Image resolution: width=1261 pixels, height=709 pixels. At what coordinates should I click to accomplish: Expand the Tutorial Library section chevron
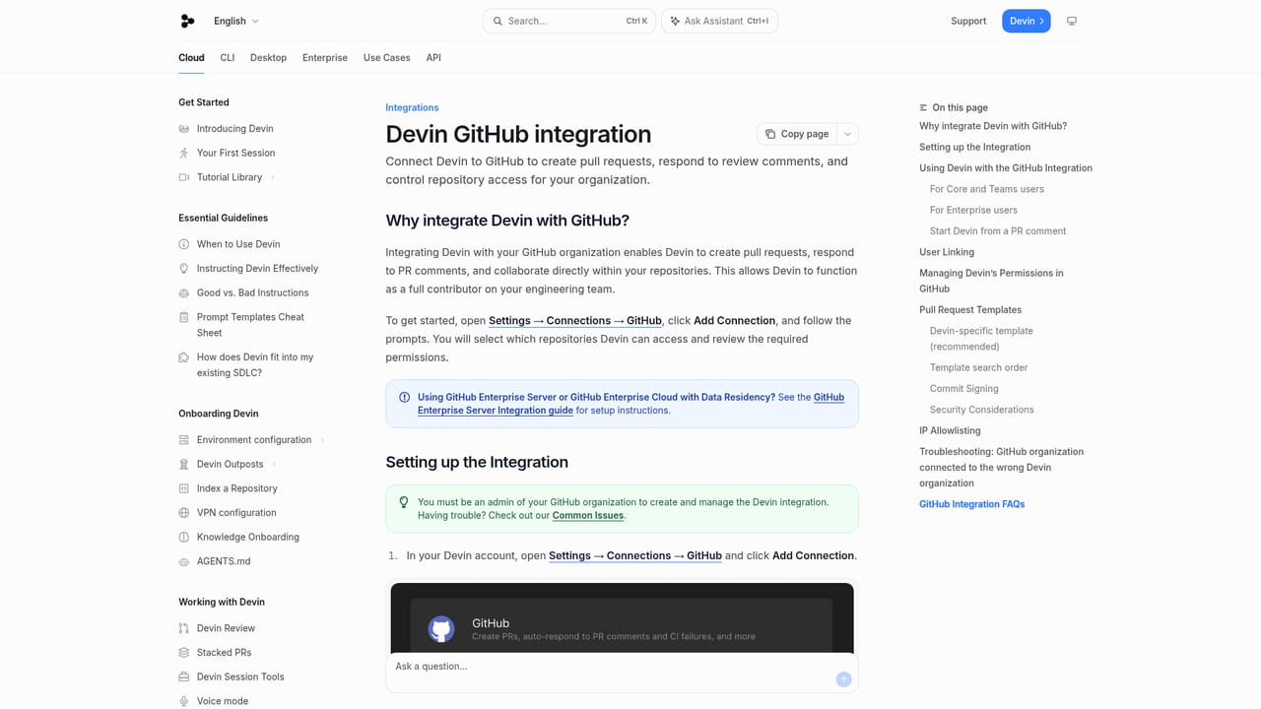273,177
